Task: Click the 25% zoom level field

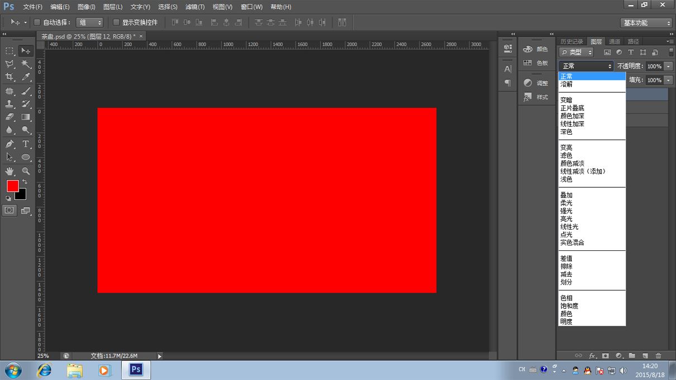Action: [x=47, y=356]
